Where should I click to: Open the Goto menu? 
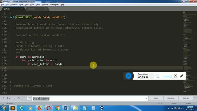coord(32,5)
